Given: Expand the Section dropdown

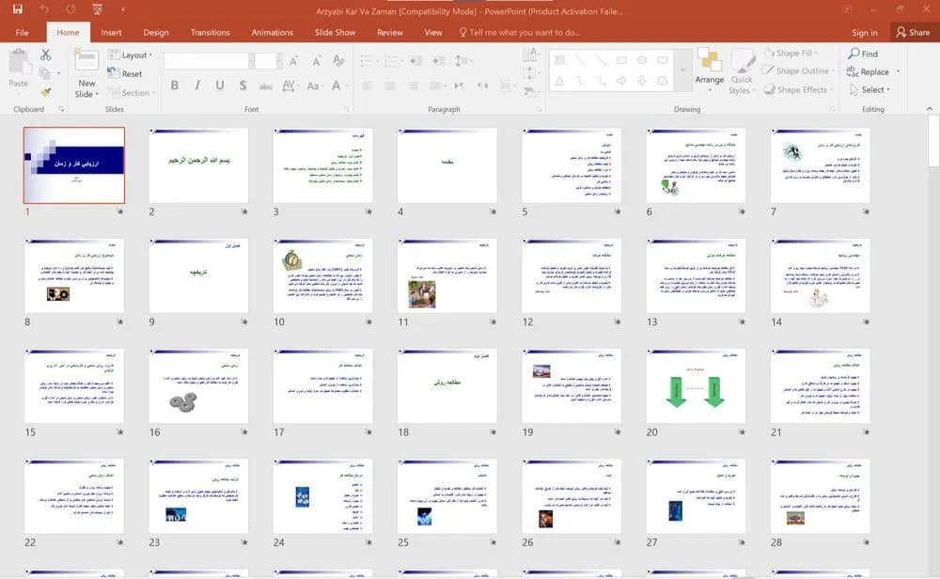Looking at the screenshot, I should 132,92.
